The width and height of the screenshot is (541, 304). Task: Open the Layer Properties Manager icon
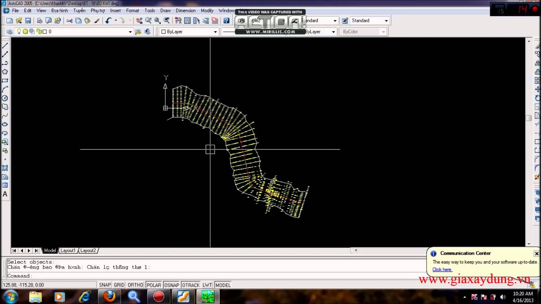[10, 32]
